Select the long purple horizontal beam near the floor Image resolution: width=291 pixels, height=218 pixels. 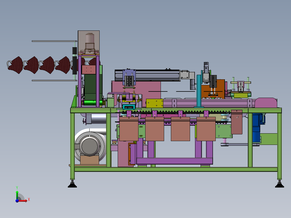[174, 161]
